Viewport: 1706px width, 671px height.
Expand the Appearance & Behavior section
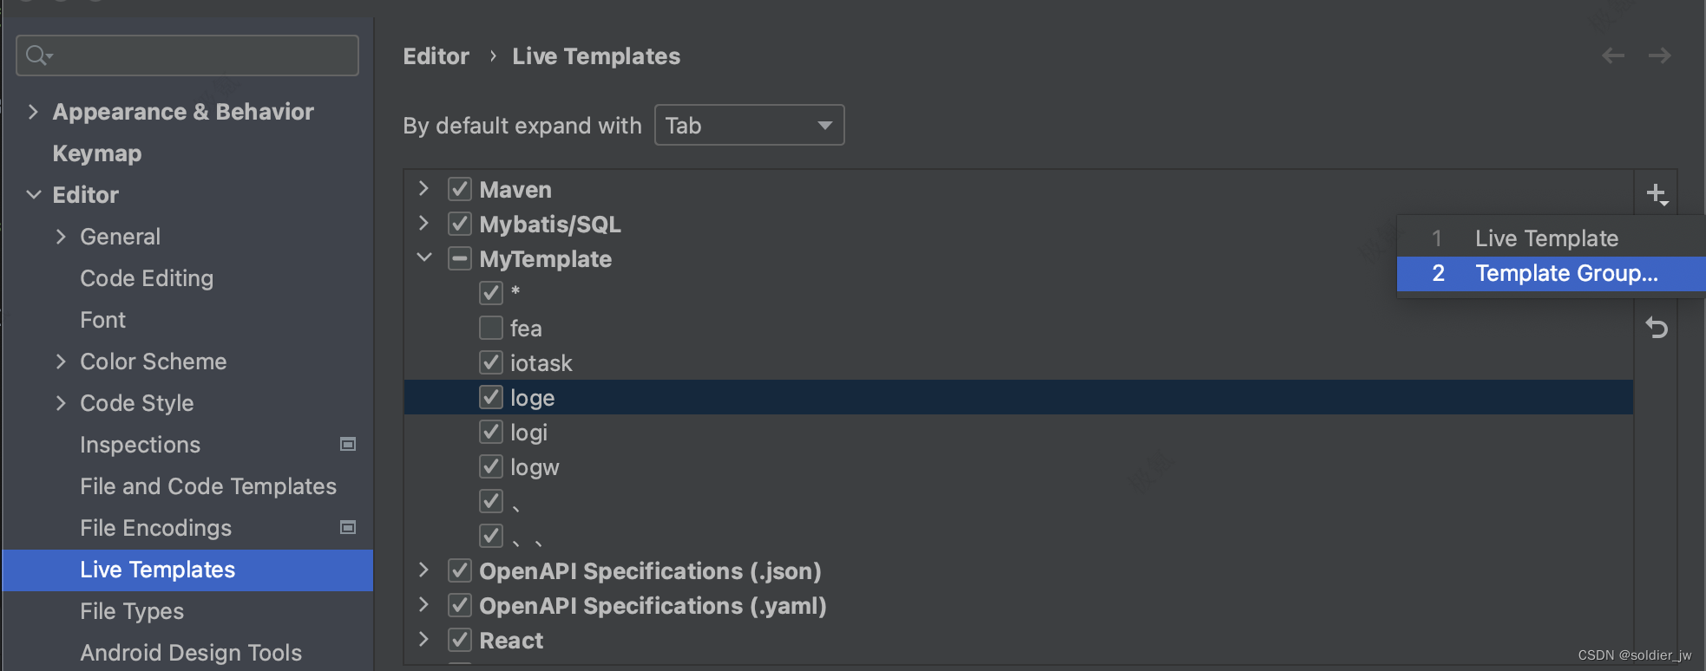[x=33, y=112]
